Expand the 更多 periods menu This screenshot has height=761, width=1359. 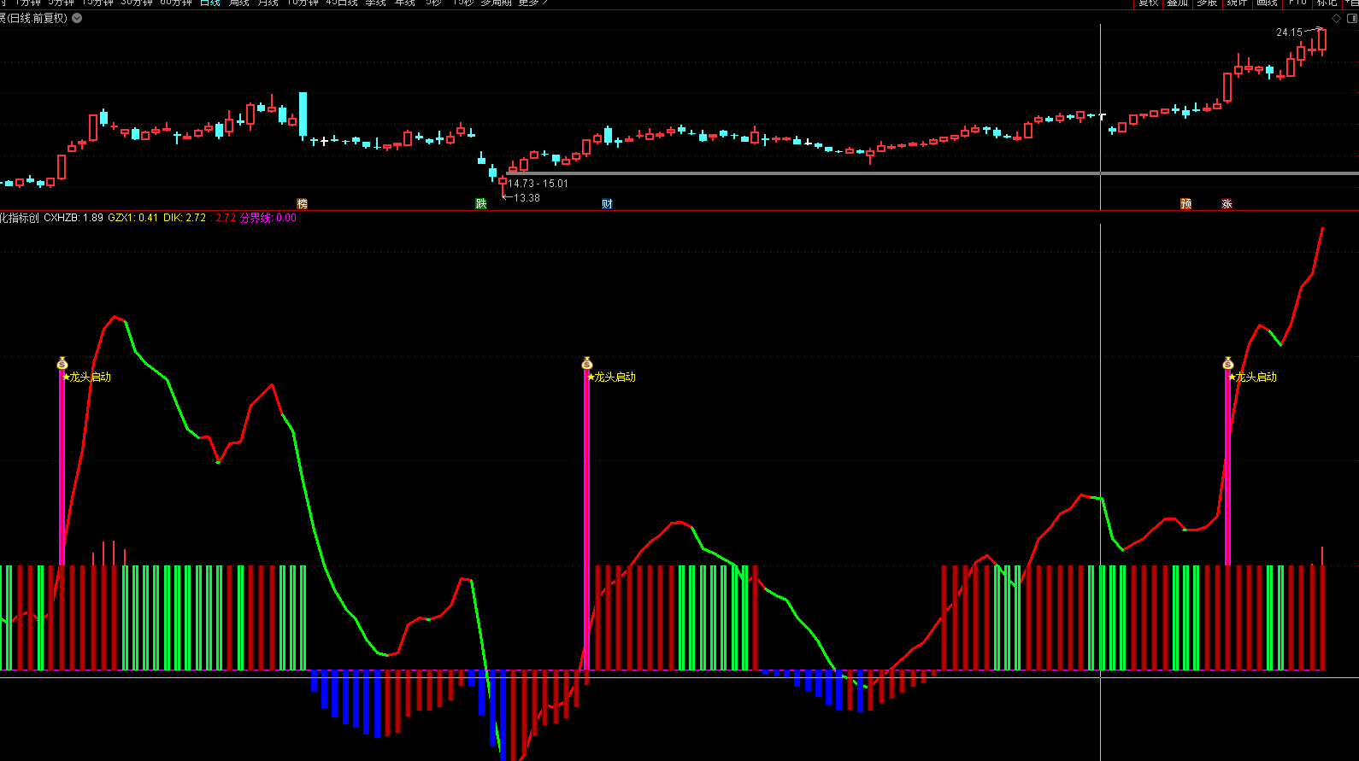tap(531, 3)
